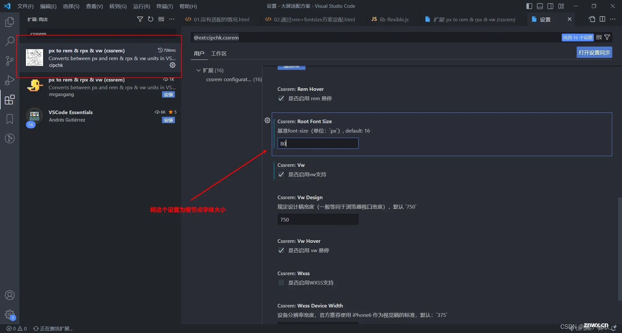The image size is (622, 333).
Task: Toggle secondary sidebar layout icon
Action: click(x=550, y=6)
